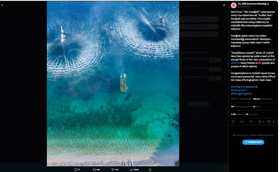Click the T.C. Millî Savunma Bakanlığı avatar

[233, 5]
